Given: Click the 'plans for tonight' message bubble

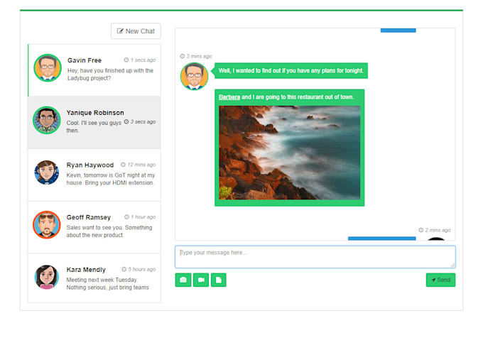Looking at the screenshot, I should [291, 71].
